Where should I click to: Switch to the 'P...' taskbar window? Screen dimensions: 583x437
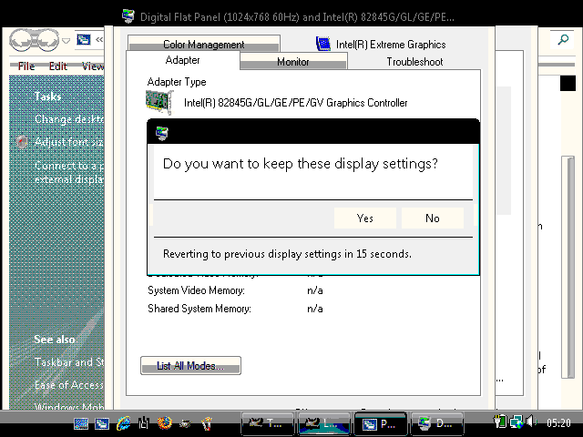click(x=381, y=423)
